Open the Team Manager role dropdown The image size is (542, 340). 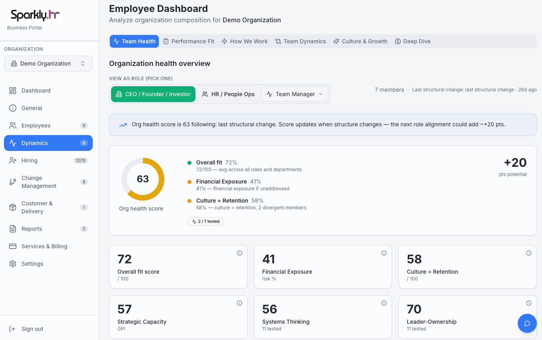[294, 94]
